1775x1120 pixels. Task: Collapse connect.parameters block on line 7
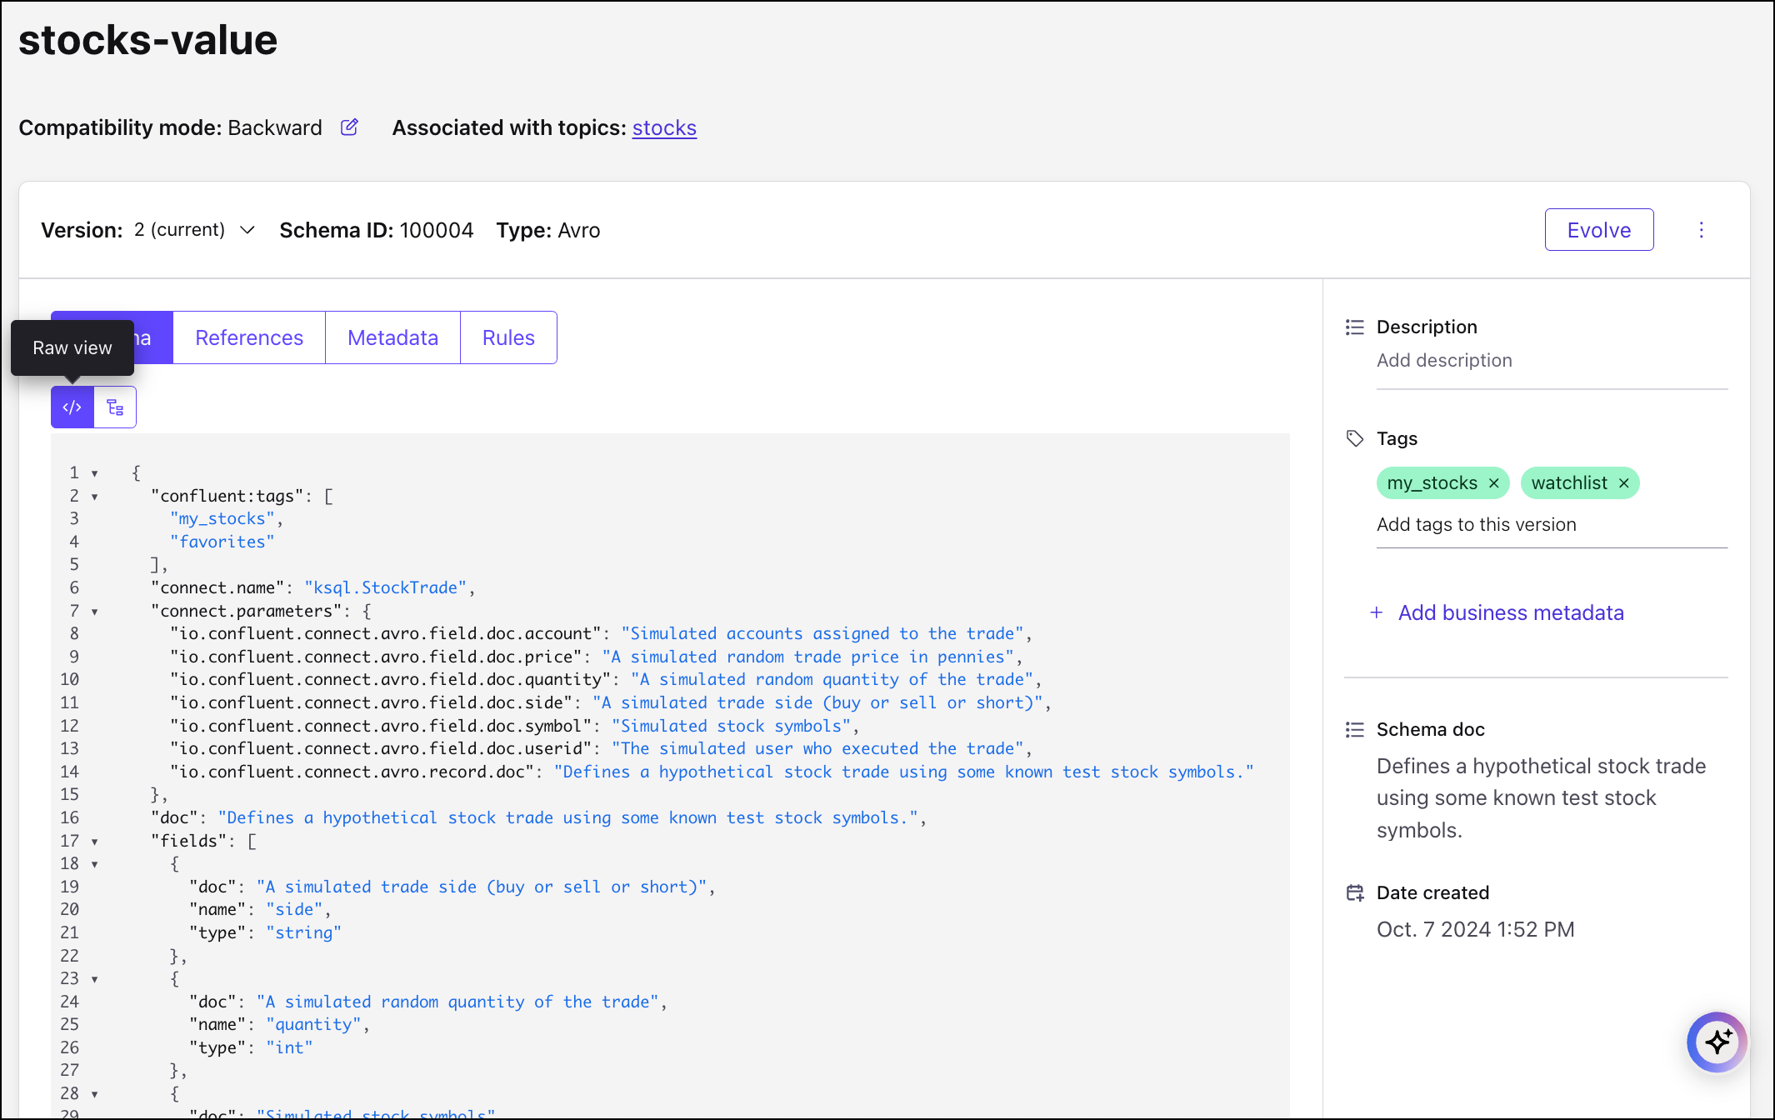coord(95,612)
